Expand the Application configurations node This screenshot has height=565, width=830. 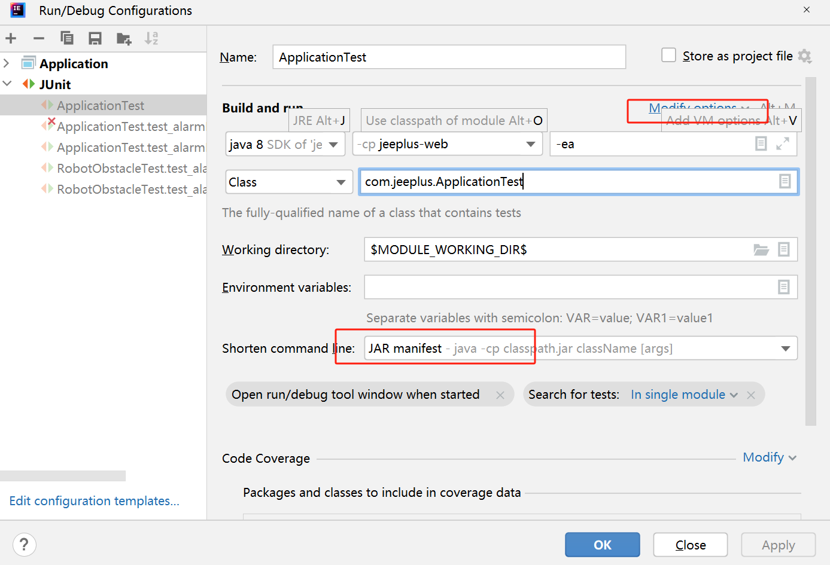pyautogui.click(x=7, y=63)
